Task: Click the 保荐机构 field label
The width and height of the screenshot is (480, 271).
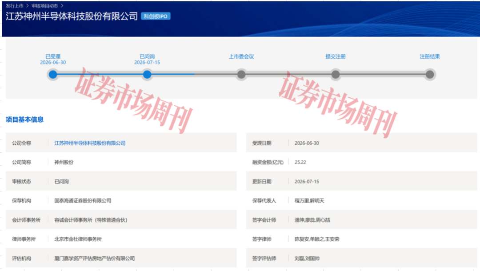Action: click(x=21, y=201)
